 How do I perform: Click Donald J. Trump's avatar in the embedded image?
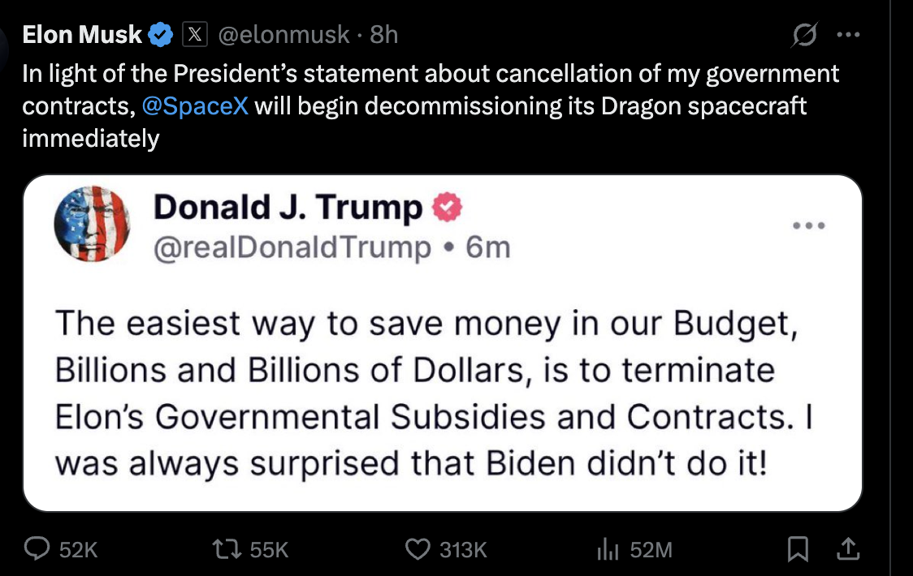92,224
